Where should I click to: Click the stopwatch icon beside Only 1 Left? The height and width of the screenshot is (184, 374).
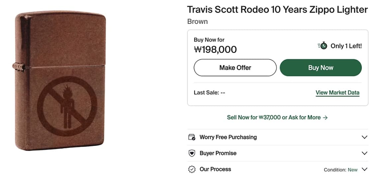322,46
